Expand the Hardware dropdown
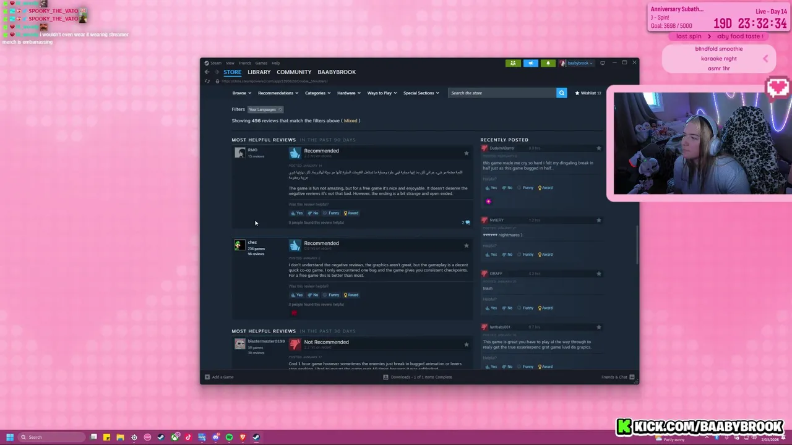The image size is (792, 445). click(x=349, y=93)
